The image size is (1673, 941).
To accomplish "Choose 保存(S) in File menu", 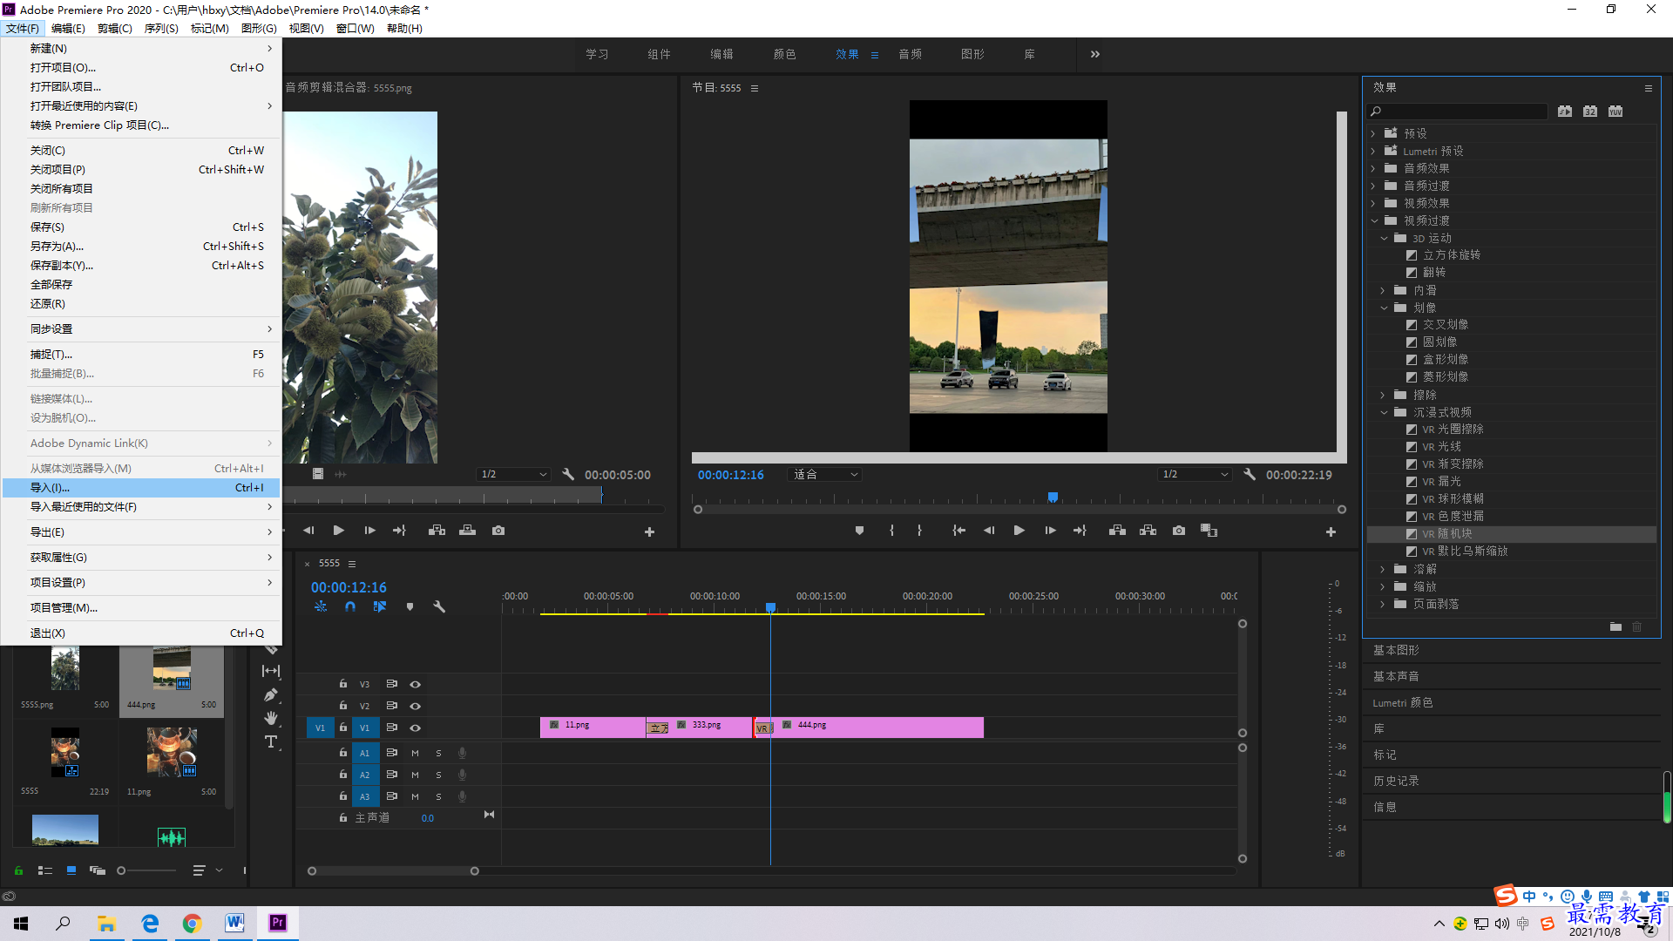I will 141,227.
